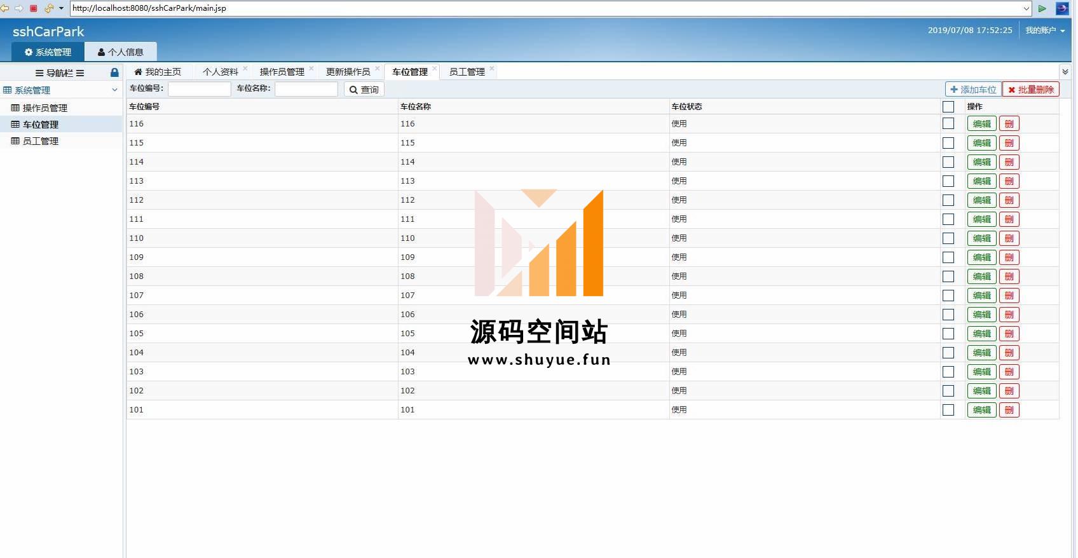
Task: Click red delete button for row 108
Action: (1009, 276)
